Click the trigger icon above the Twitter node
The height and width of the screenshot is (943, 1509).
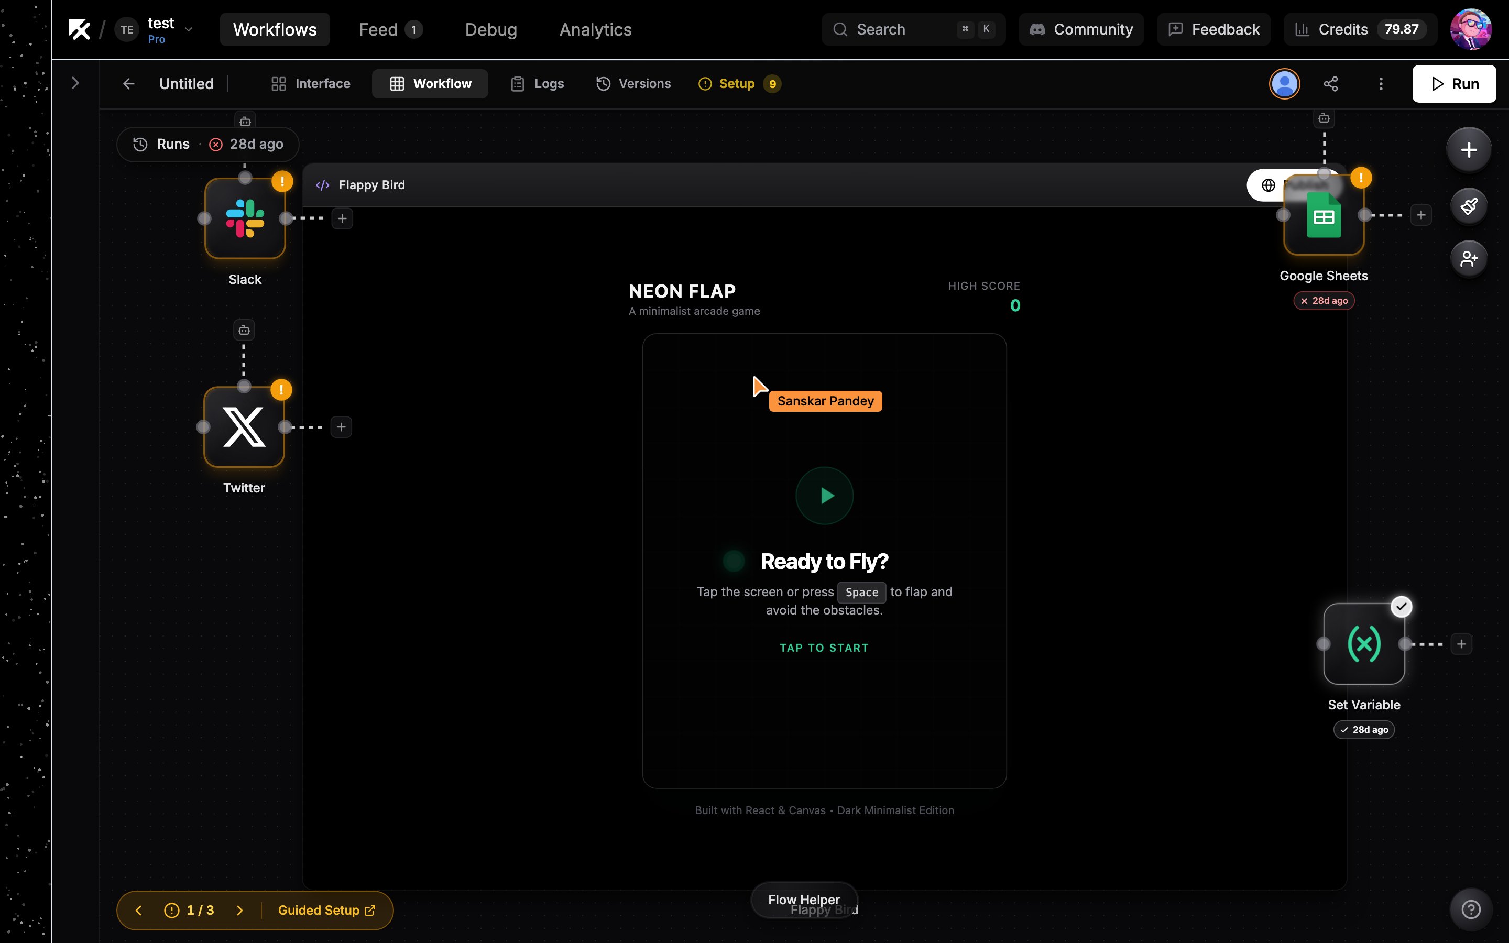point(244,330)
